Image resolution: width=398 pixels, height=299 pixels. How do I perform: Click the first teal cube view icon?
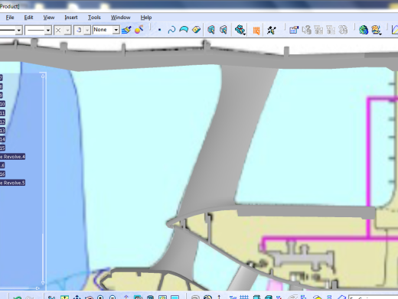click(211, 30)
